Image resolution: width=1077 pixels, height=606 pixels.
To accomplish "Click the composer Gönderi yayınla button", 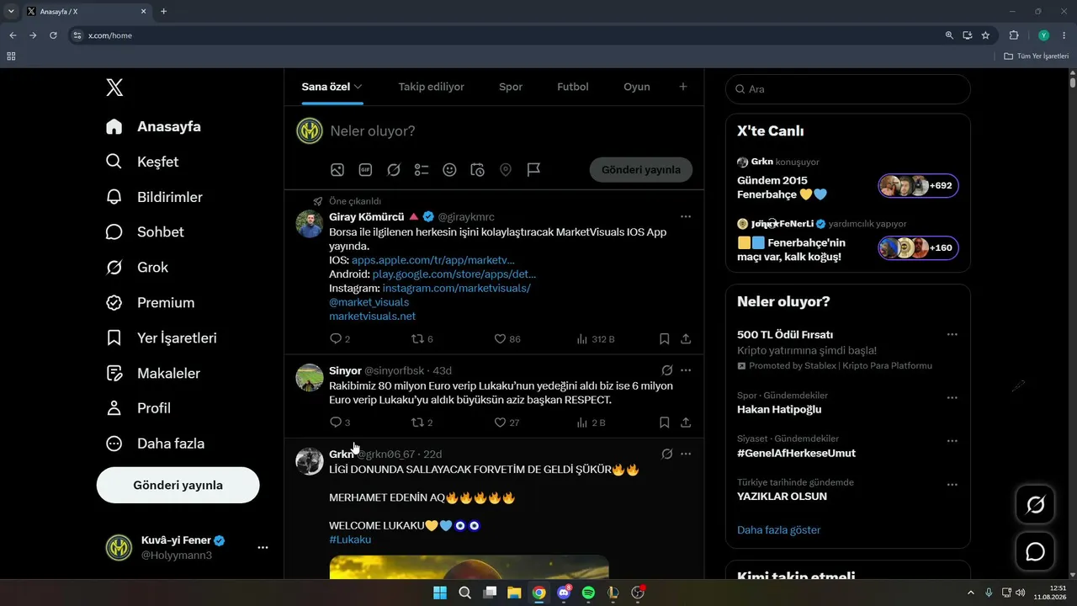I will (x=641, y=170).
